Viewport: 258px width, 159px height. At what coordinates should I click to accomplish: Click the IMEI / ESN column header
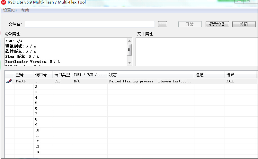coord(90,75)
